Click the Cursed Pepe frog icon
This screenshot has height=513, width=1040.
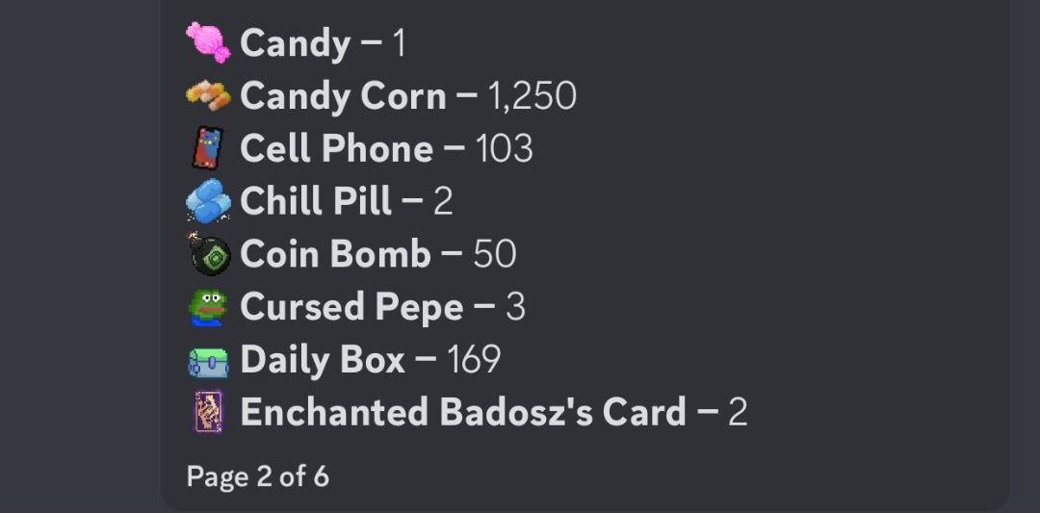point(207,307)
